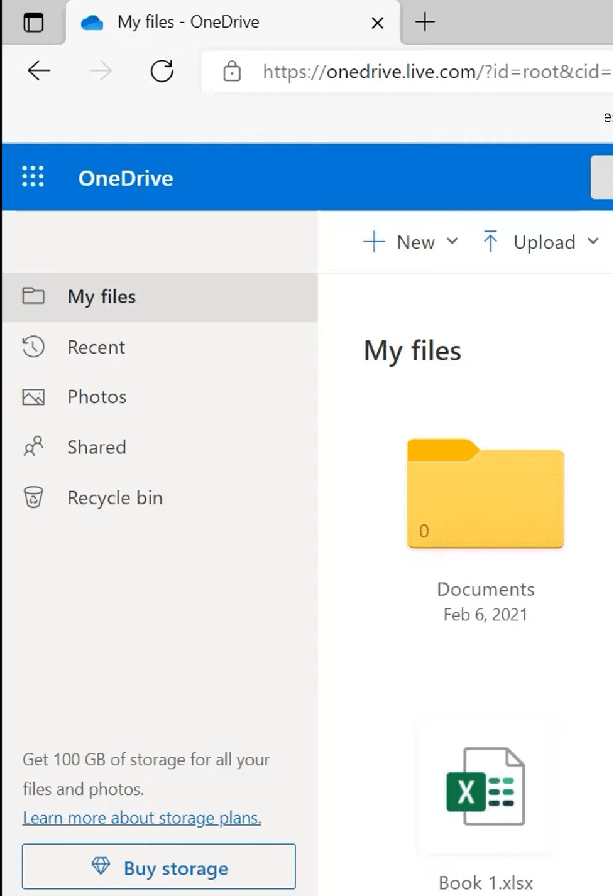Open a new browser tab with plus icon
Viewport: 614px width, 896px height.
425,23
